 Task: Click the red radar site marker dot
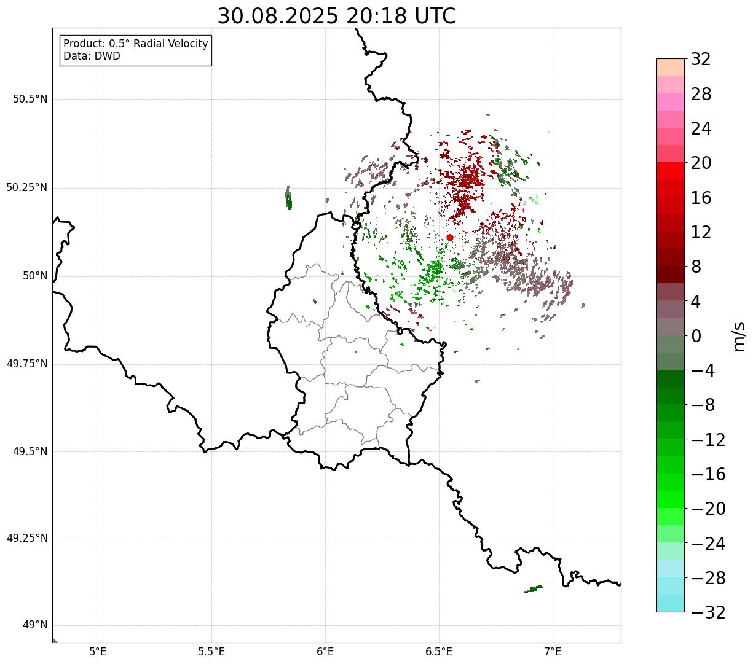[449, 237]
